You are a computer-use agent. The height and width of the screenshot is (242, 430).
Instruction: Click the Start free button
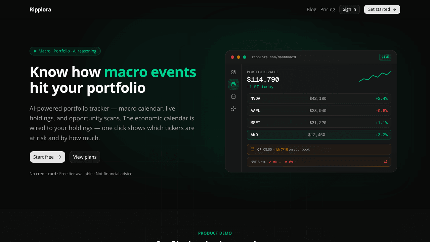tap(47, 157)
